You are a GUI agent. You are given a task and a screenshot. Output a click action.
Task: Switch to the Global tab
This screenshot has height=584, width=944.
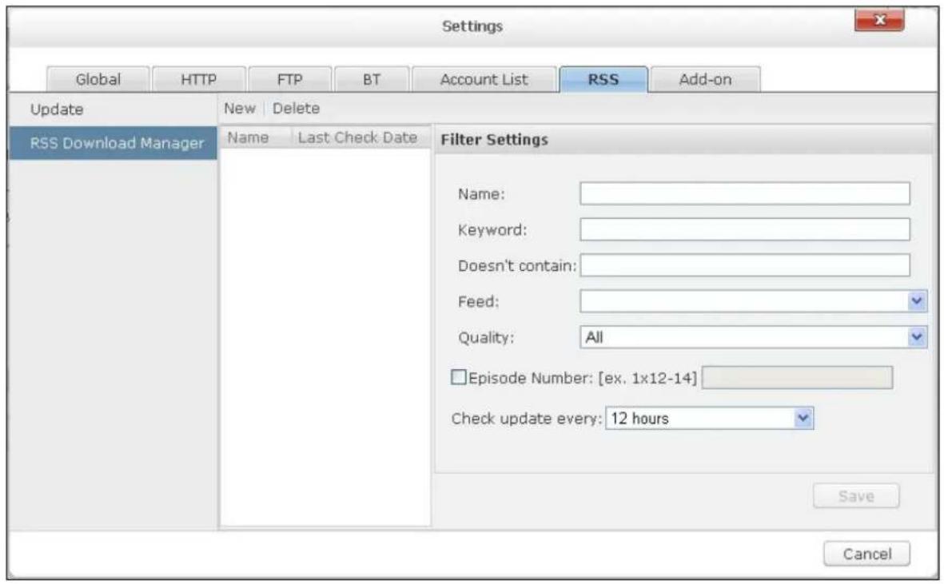[x=98, y=79]
